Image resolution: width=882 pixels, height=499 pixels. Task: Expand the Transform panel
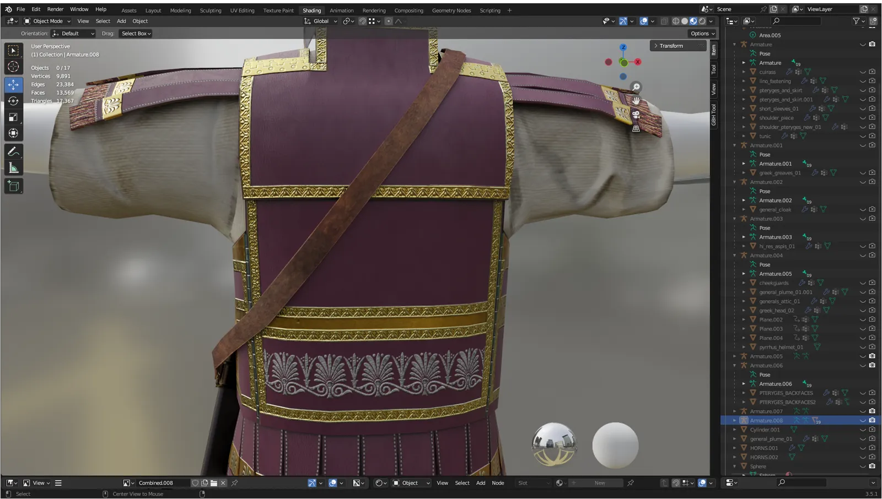coord(678,46)
